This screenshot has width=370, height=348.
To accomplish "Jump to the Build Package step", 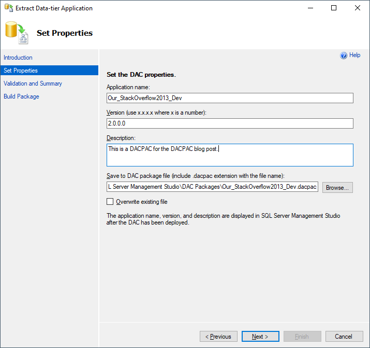I will coord(21,96).
